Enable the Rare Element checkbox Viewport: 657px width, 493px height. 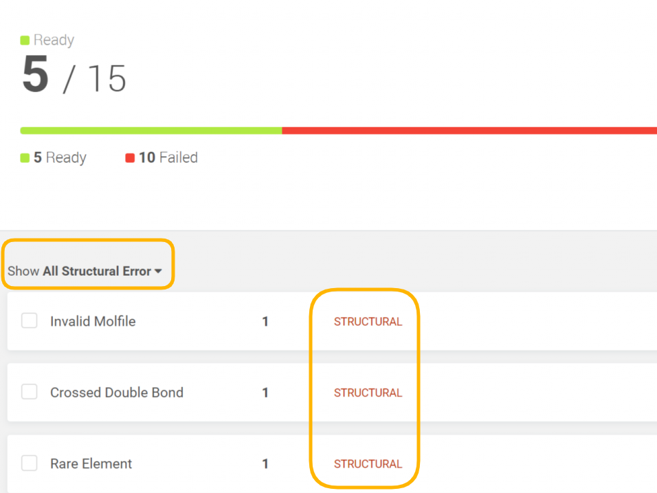(x=29, y=463)
